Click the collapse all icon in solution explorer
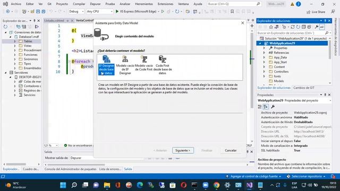The height and width of the screenshot is (191, 340). pyautogui.click(x=303, y=27)
